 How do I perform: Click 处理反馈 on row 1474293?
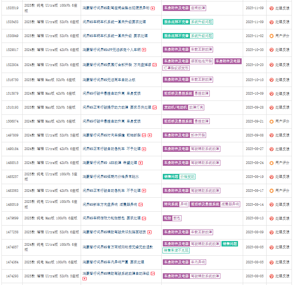[x=282, y=276]
